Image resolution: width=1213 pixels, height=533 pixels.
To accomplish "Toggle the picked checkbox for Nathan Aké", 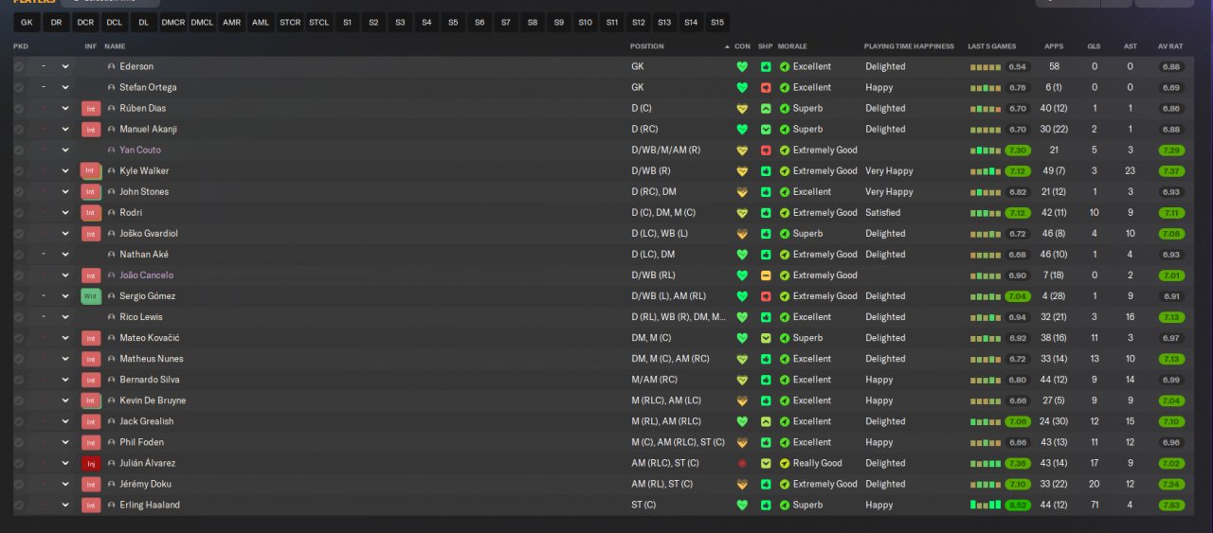I will click(19, 255).
